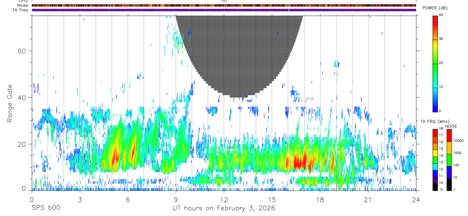Image resolution: width=468 pixels, height=216 pixels.
Task: Click the power color bar gradient
Action: pyautogui.click(x=435, y=63)
